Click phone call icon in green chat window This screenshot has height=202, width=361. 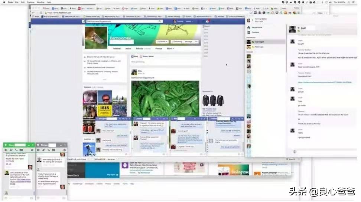coord(16,150)
